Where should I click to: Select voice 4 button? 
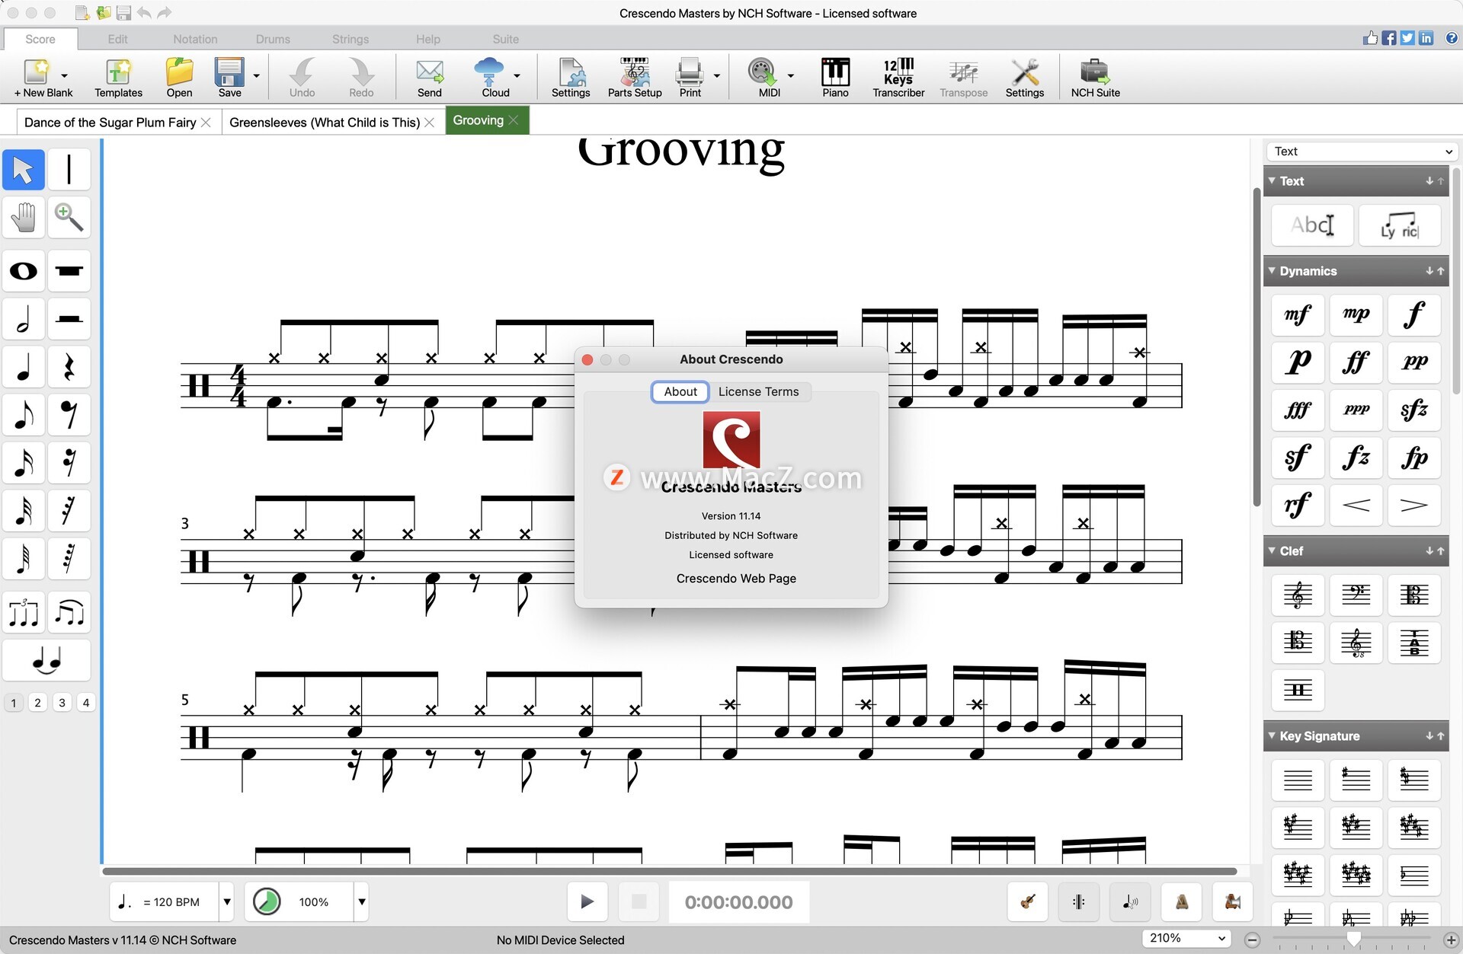pos(86,703)
